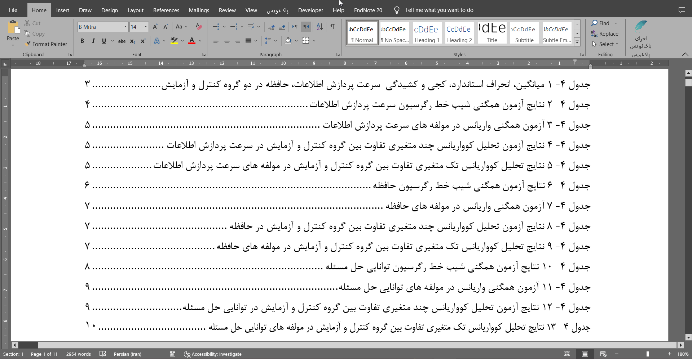Viewport: 692px width, 359px height.
Task: Toggle Right-to-Left text direction
Action: coord(306,27)
